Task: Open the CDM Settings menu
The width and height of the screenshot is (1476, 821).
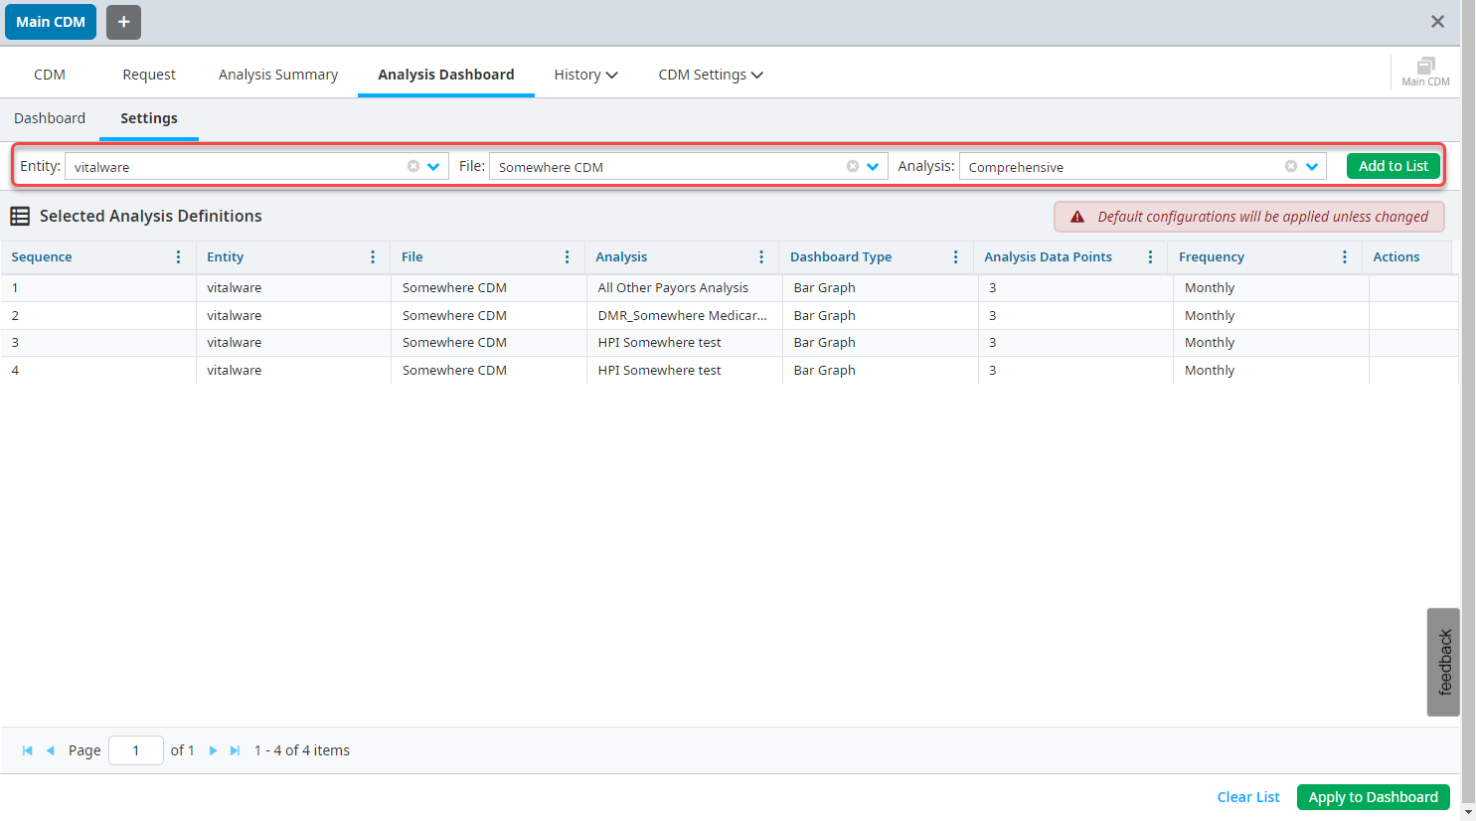Action: pos(710,75)
